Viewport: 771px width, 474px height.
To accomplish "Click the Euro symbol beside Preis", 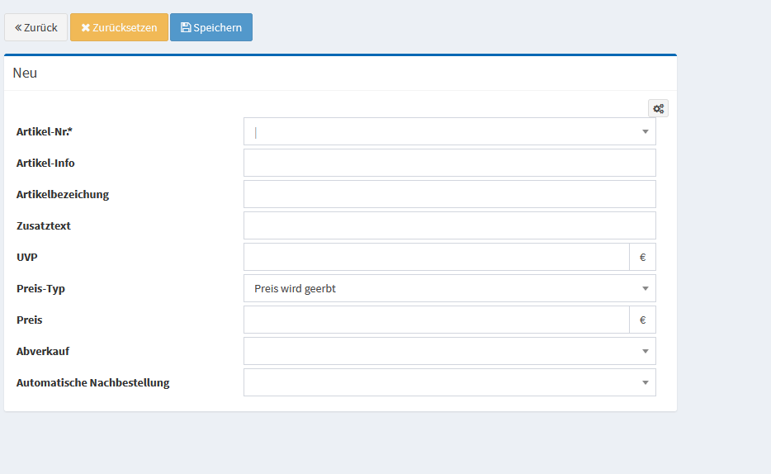I will tap(642, 320).
